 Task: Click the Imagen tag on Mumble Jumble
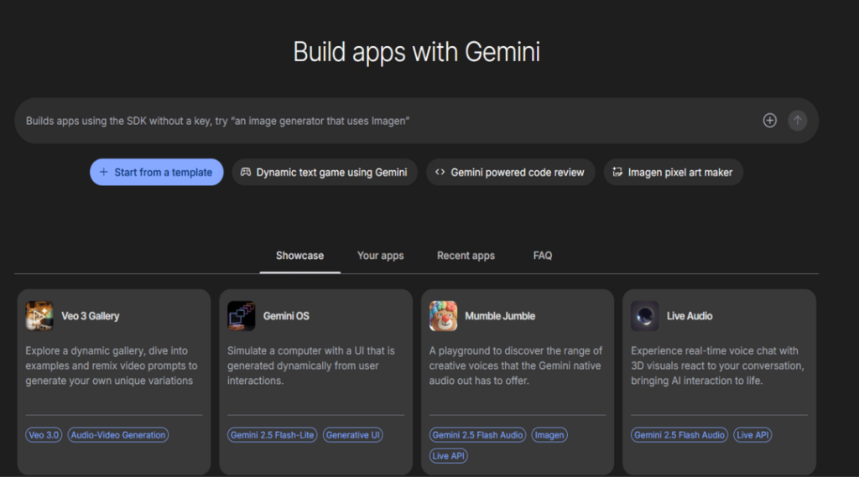tap(549, 435)
